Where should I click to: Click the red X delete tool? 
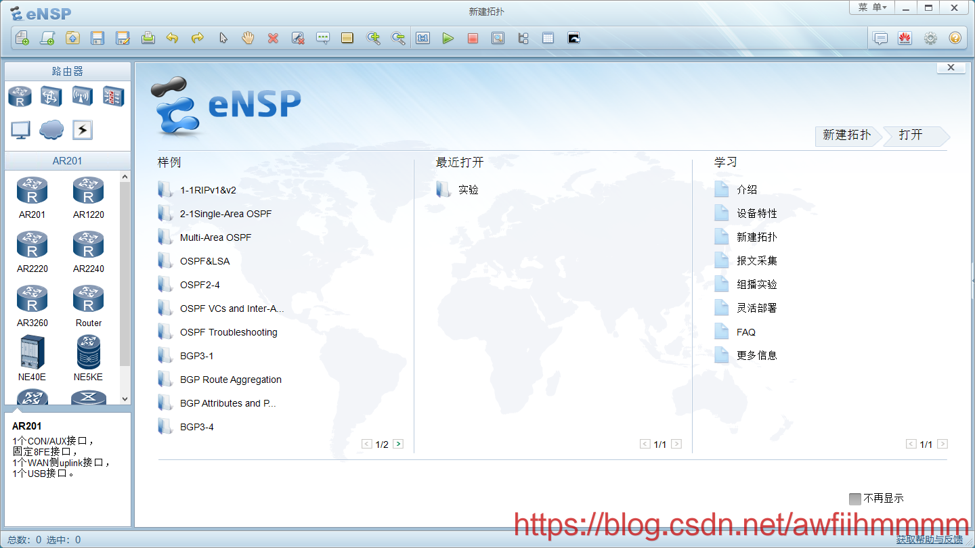pyautogui.click(x=273, y=38)
